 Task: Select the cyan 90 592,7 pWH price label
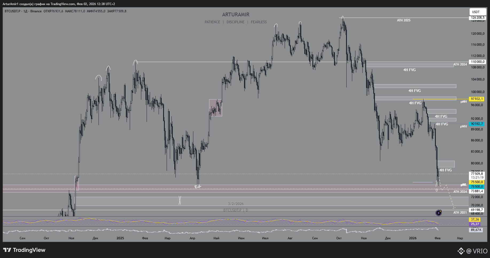(x=477, y=124)
